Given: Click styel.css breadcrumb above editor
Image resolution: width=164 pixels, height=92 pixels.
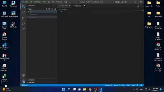Looking at the screenshot, I should (x=64, y=9).
